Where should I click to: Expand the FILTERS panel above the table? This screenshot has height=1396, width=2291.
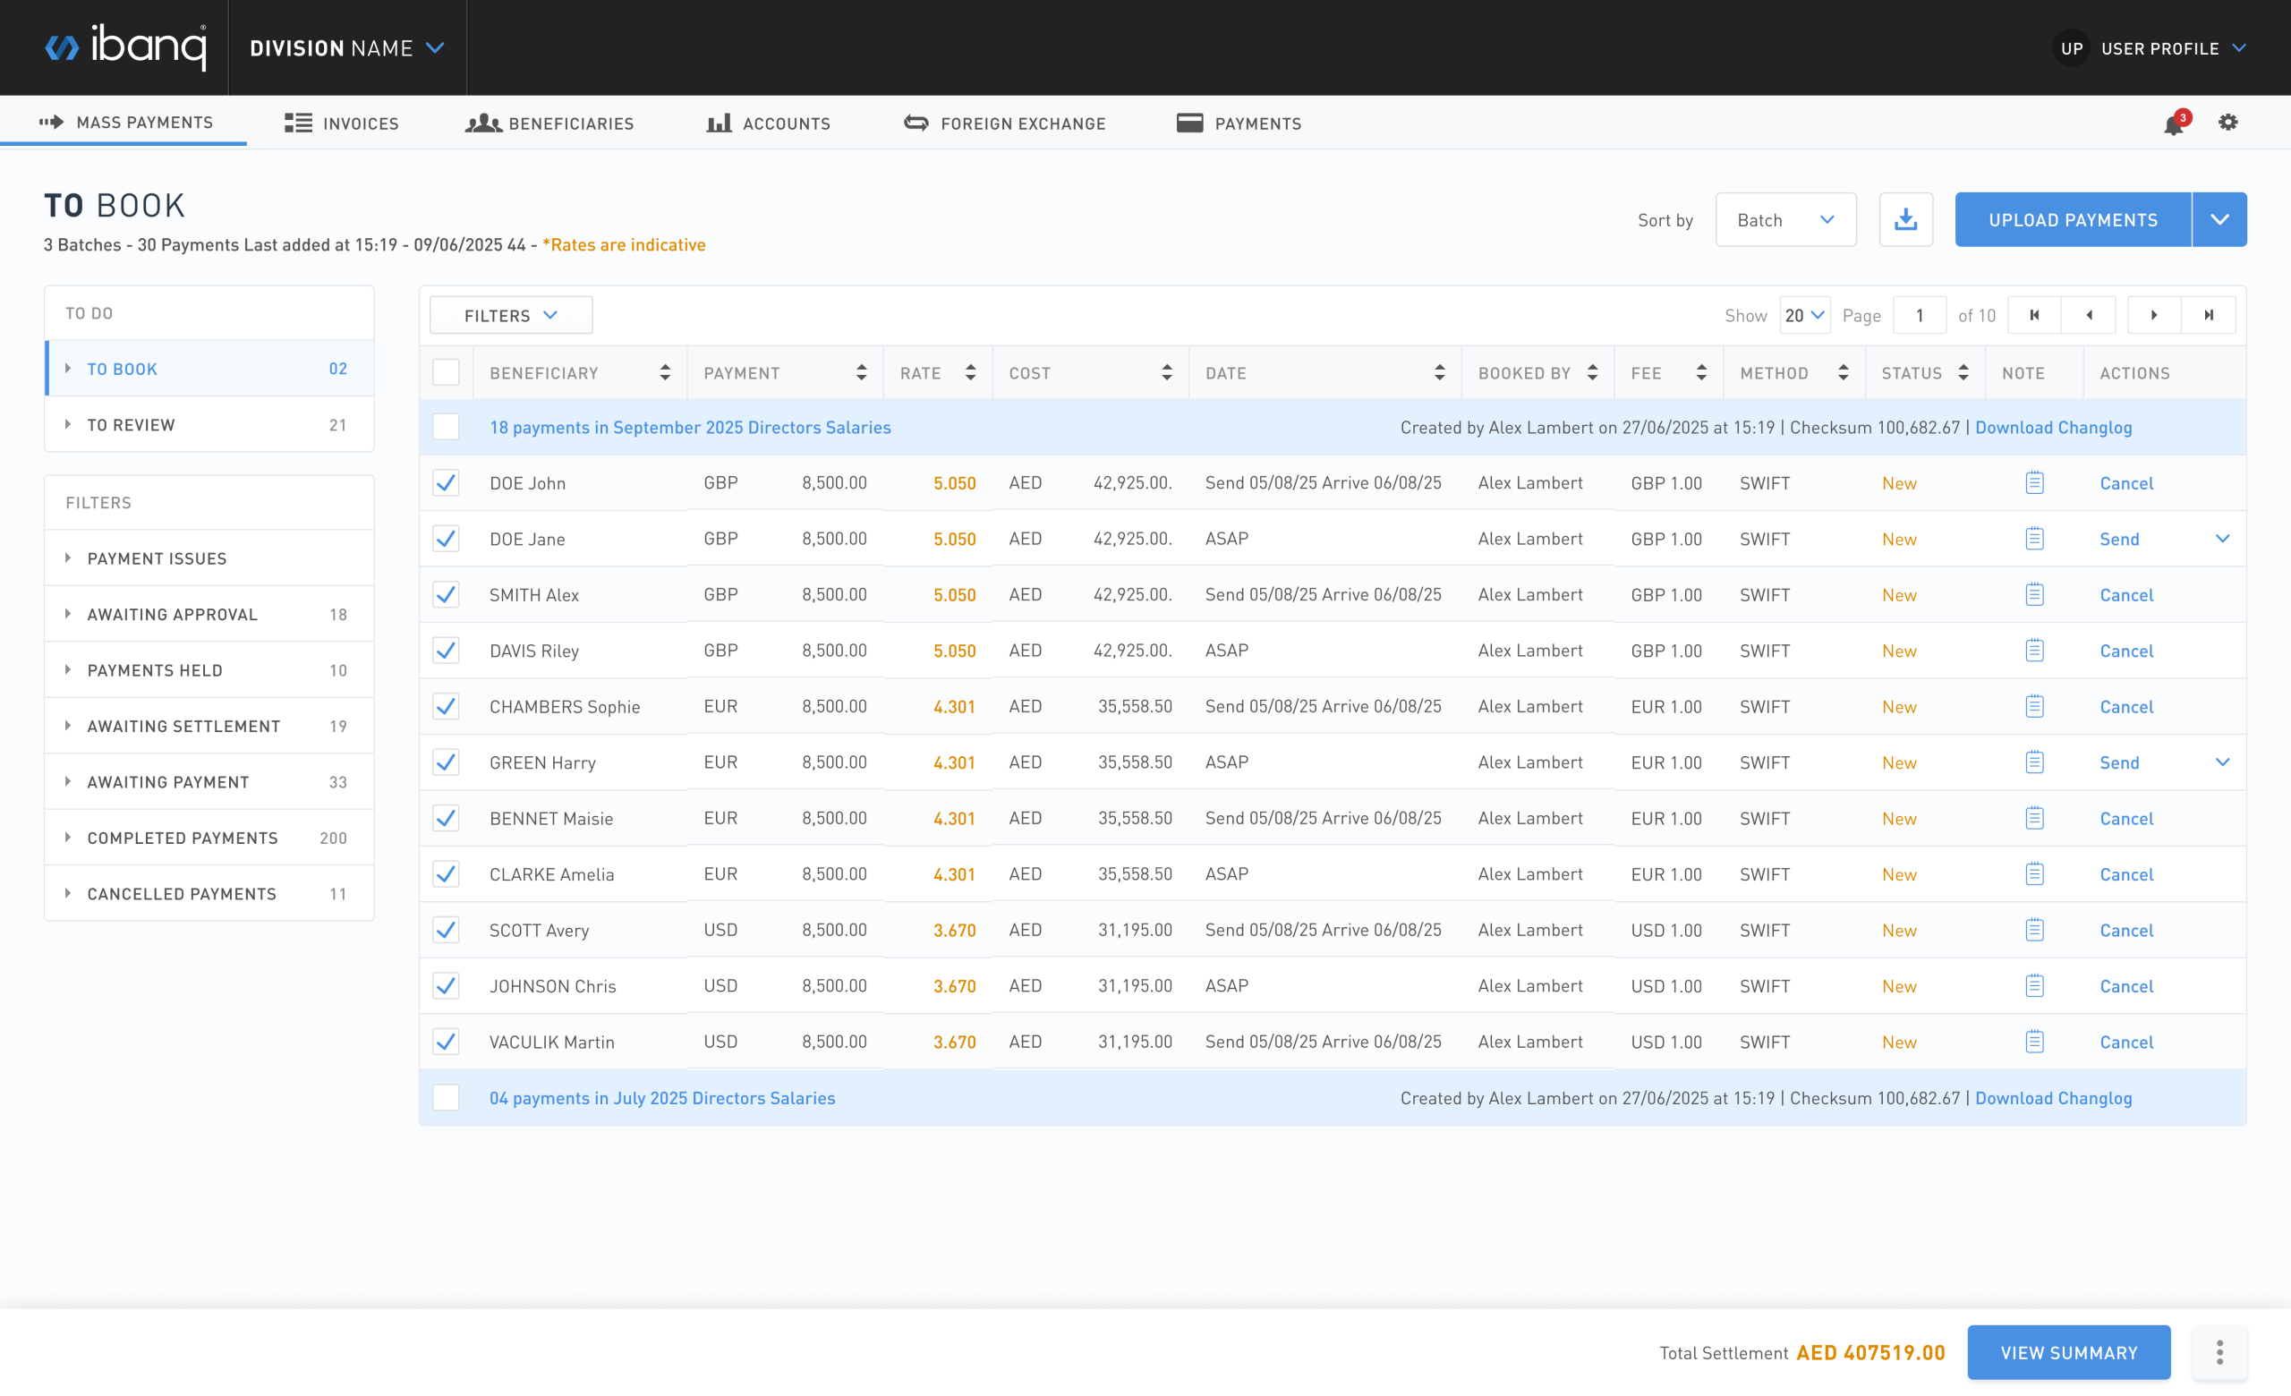tap(509, 315)
